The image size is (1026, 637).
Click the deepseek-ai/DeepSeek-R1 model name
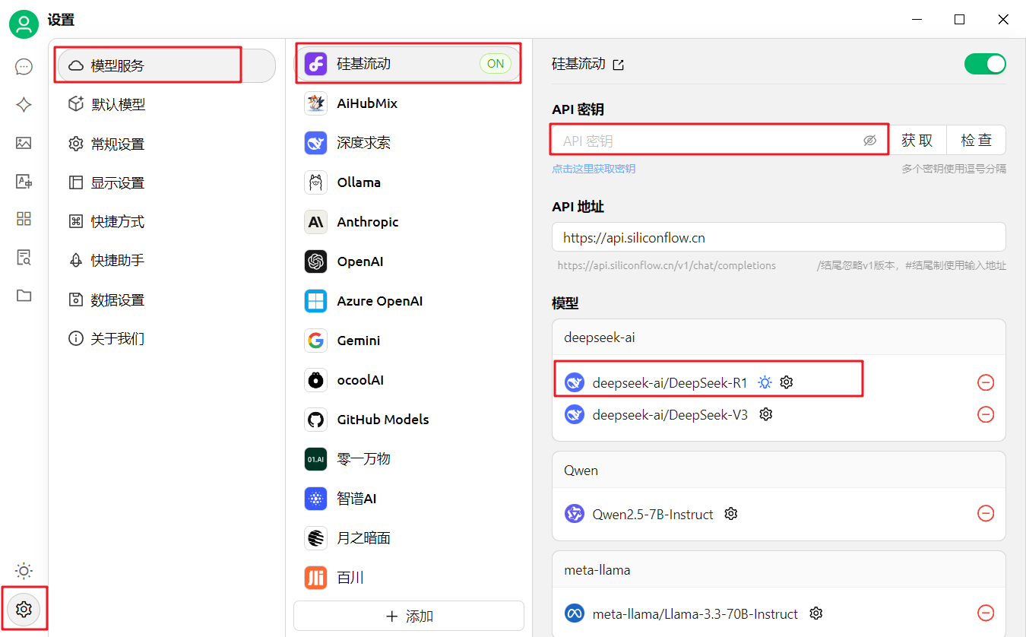click(x=670, y=382)
